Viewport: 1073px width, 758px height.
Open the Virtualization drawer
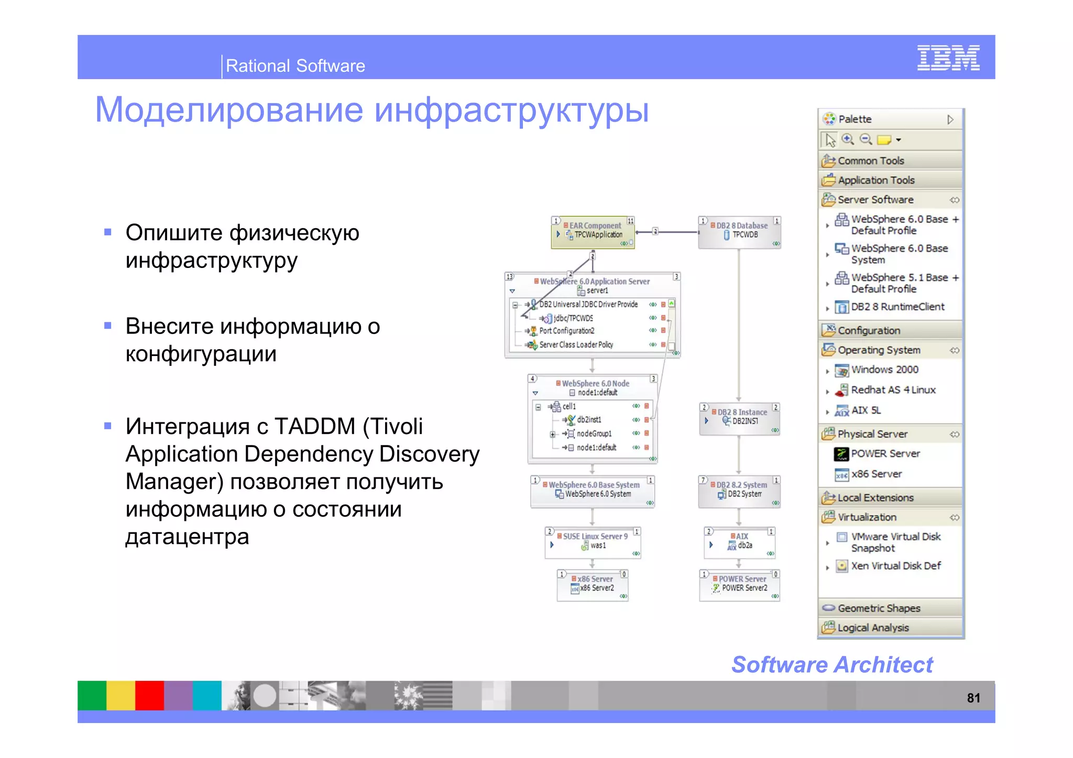point(891,517)
